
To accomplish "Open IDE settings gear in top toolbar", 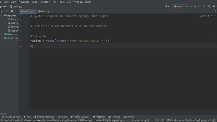I will pyautogui.click(x=214, y=6).
